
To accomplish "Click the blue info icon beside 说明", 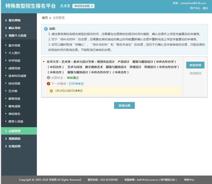I will (x=46, y=29).
